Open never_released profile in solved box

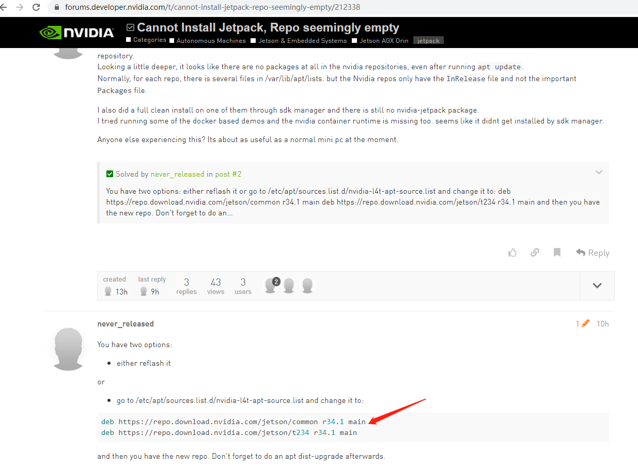[x=177, y=174]
